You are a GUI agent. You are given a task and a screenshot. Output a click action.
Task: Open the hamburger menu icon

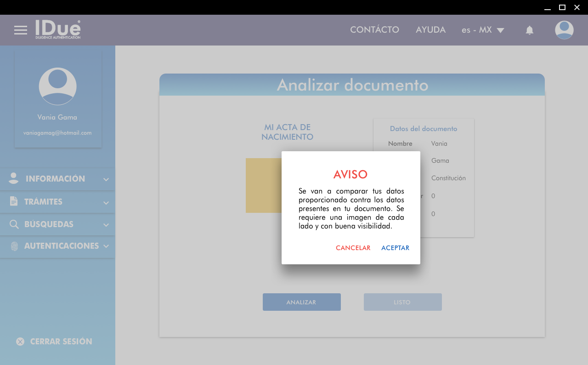click(21, 30)
